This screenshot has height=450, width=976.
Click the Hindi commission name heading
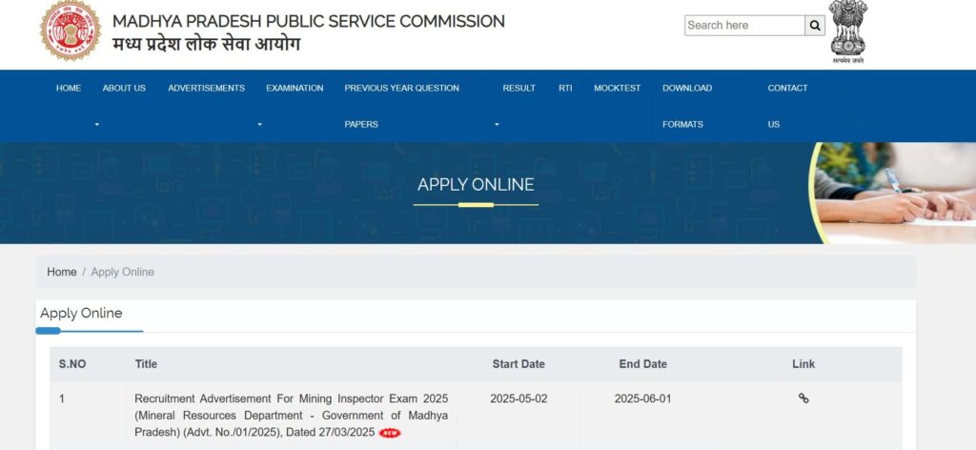click(206, 44)
